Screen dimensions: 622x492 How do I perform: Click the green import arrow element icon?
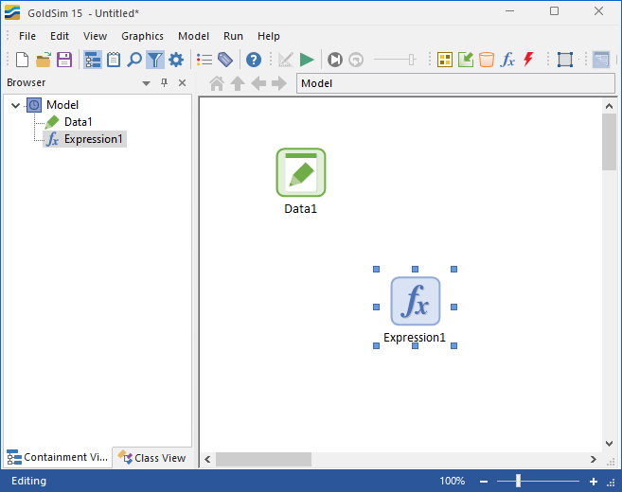click(466, 60)
